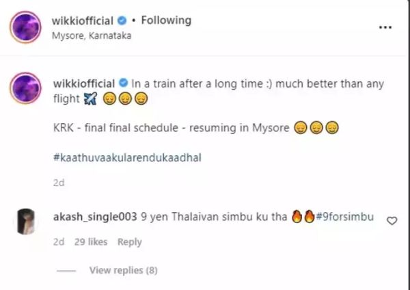Toggle the Following status
Screen dimensions: 410x290
click(x=166, y=20)
